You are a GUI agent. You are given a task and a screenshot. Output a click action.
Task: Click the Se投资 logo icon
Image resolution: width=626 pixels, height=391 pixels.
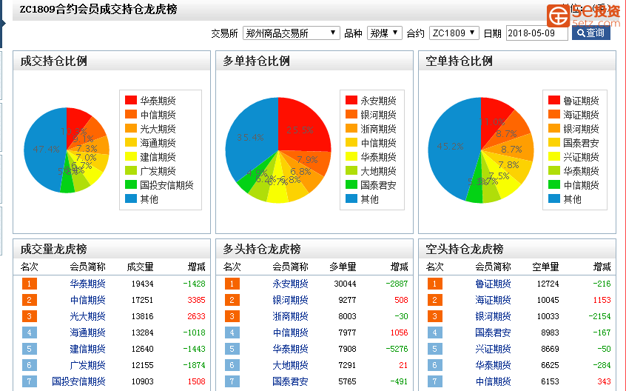[x=558, y=16]
